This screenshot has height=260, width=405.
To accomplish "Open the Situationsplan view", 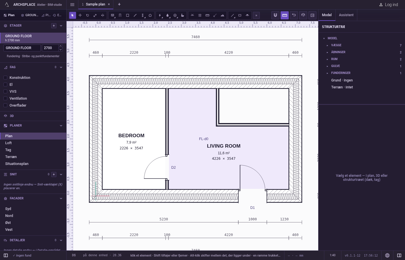I will pyautogui.click(x=33, y=164).
